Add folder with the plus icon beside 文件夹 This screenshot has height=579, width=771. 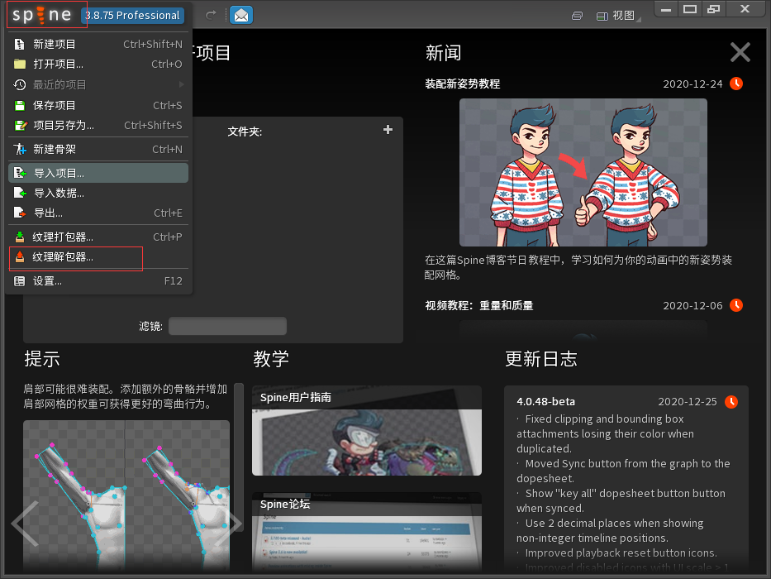click(x=388, y=130)
